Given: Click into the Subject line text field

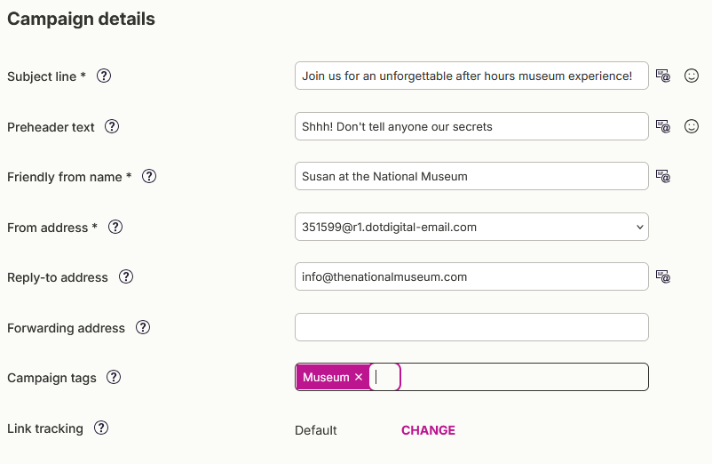Looking at the screenshot, I should [x=471, y=76].
